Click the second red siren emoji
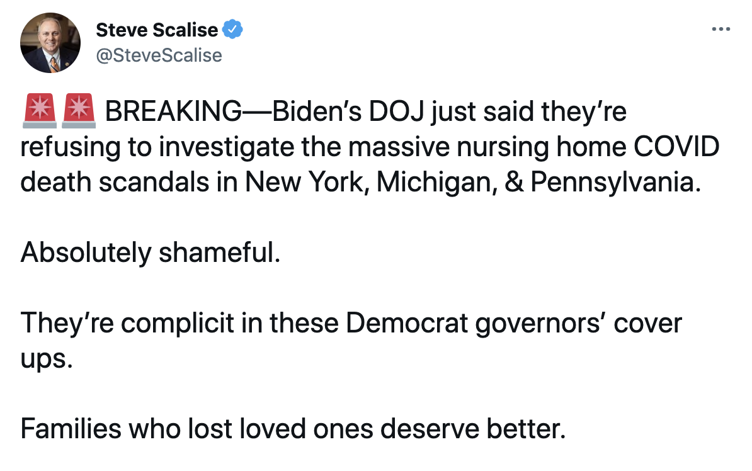The height and width of the screenshot is (471, 752). tap(79, 111)
